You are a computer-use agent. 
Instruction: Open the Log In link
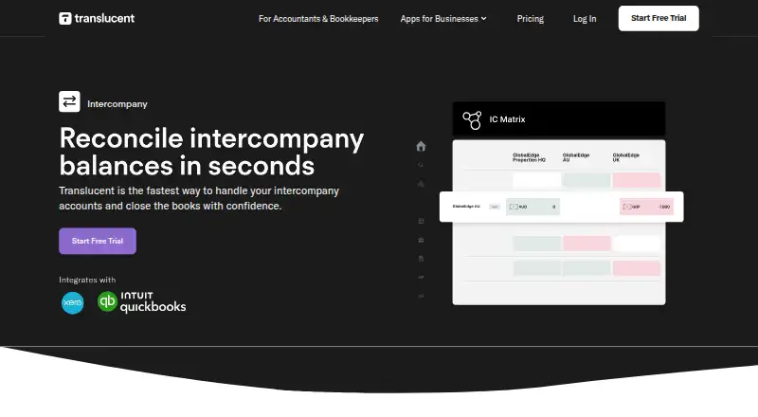pos(585,19)
